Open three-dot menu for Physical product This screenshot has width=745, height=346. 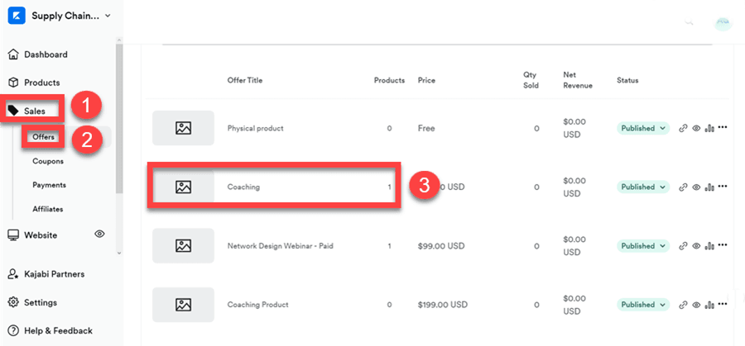pyautogui.click(x=723, y=128)
